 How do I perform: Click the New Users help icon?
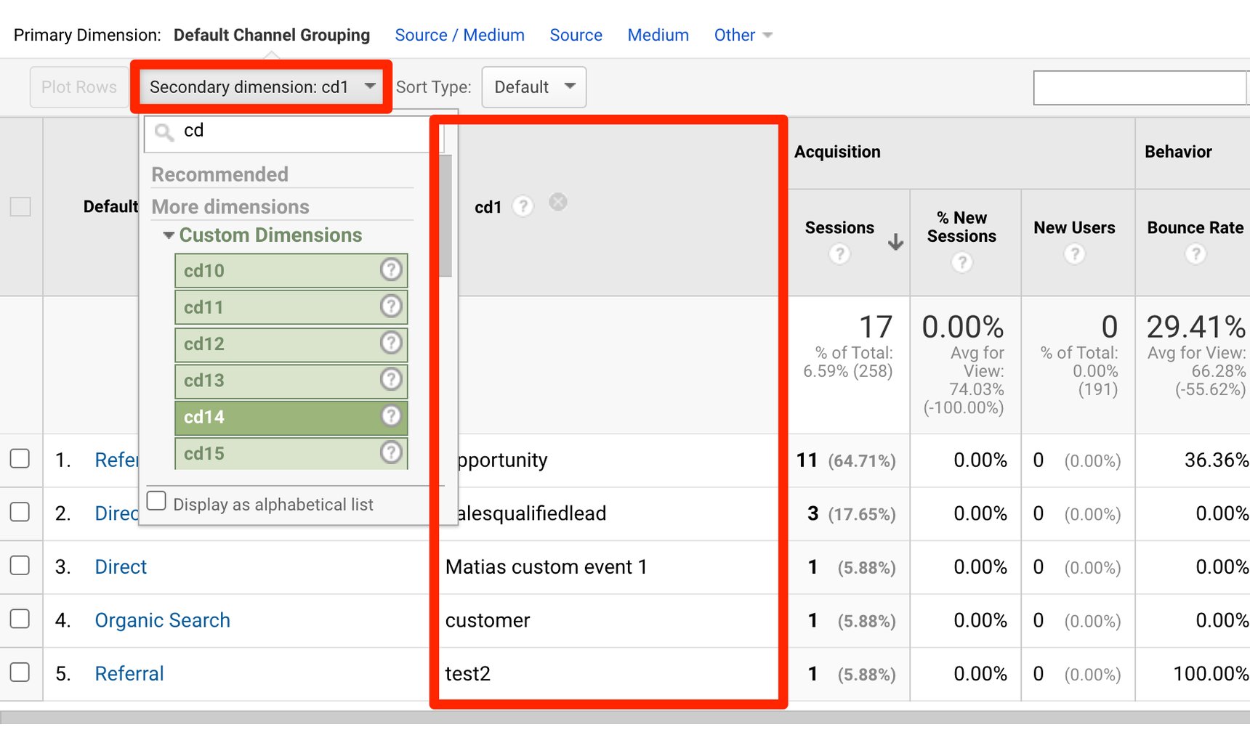[1075, 254]
